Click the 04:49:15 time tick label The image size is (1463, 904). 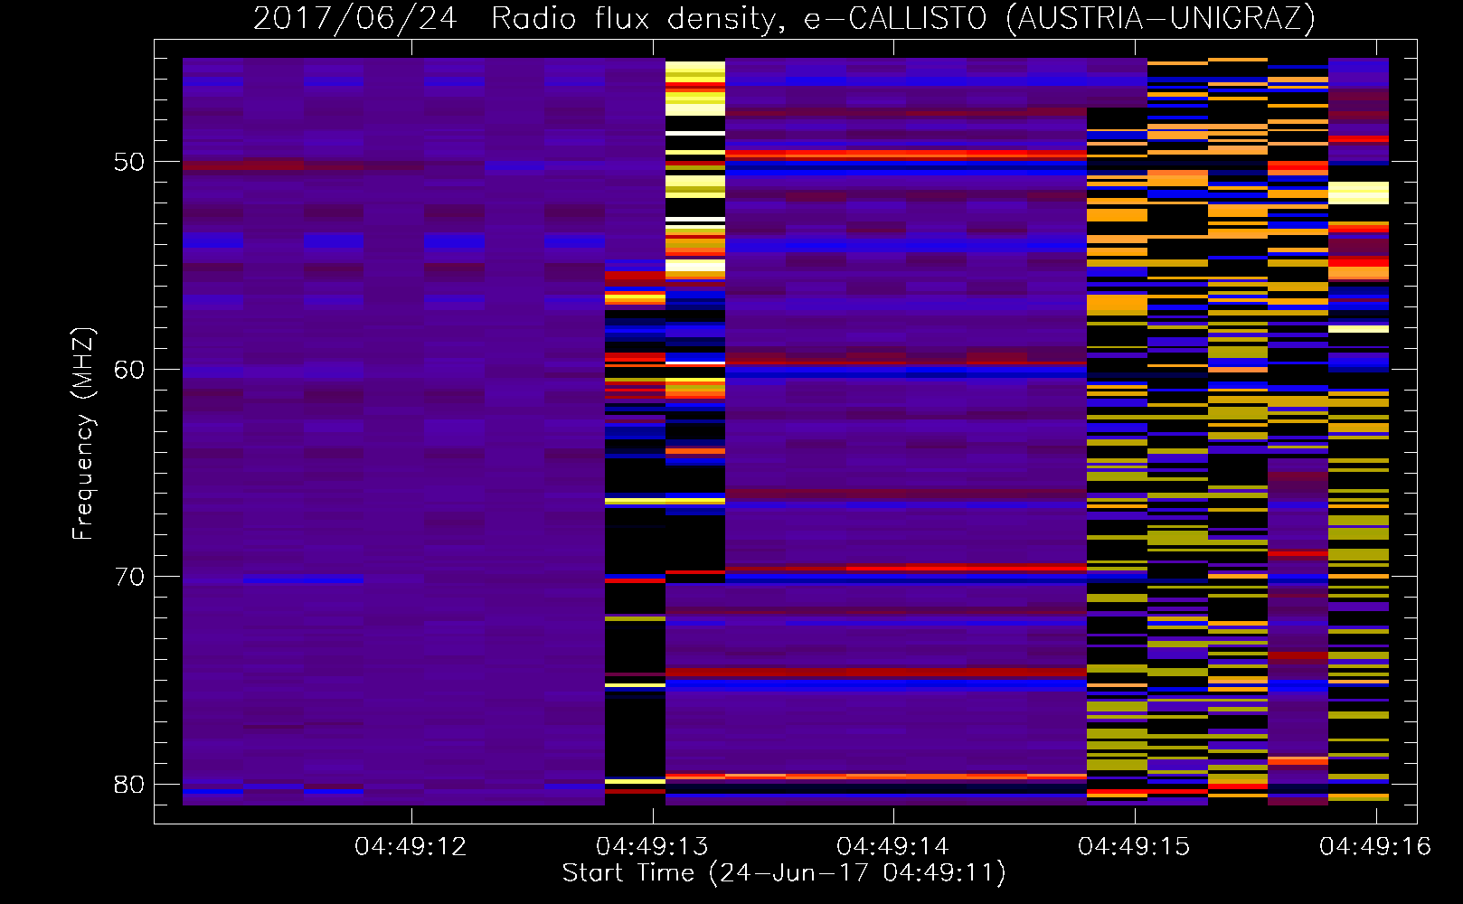[1134, 846]
